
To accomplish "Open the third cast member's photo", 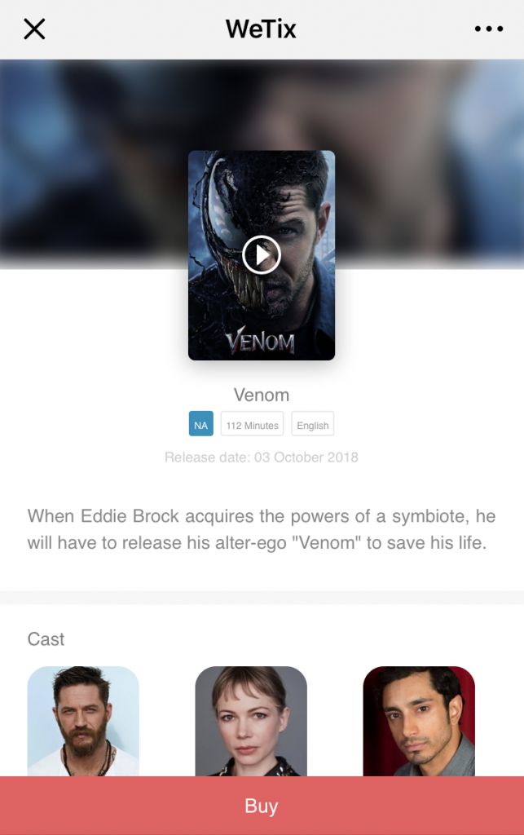I will [419, 721].
